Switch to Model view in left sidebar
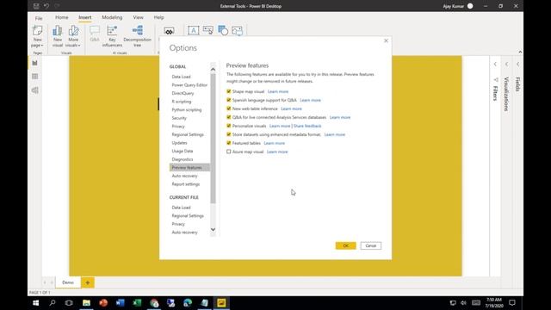 pyautogui.click(x=34, y=90)
